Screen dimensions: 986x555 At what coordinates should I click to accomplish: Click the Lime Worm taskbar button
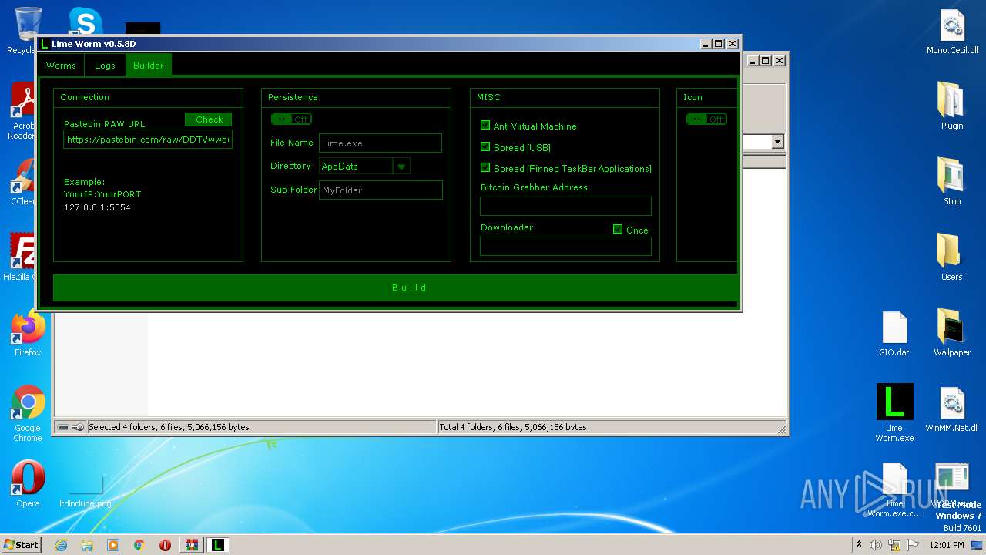click(x=218, y=545)
